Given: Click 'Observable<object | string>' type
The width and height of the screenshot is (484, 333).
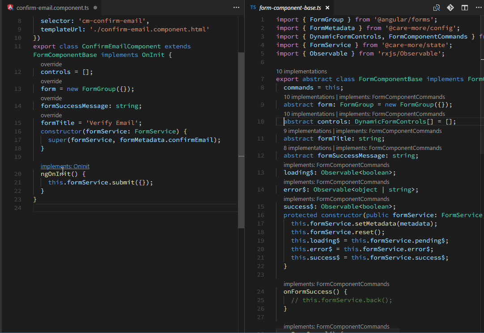Looking at the screenshot, I should [364, 190].
